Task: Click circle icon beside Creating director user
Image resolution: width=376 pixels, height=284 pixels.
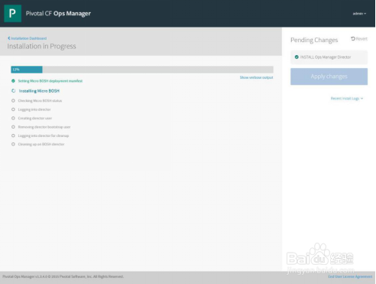Action: [13, 118]
